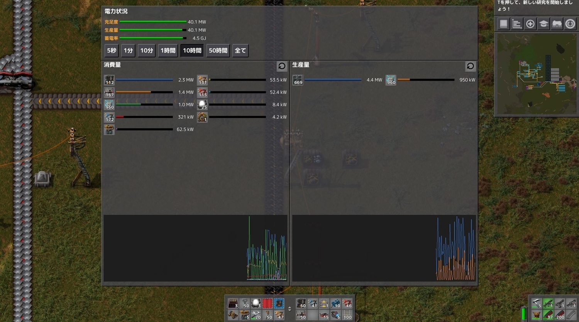The height and width of the screenshot is (322, 579).
Task: Click the red inserter icon at 52.4 kW
Action: [x=202, y=92]
